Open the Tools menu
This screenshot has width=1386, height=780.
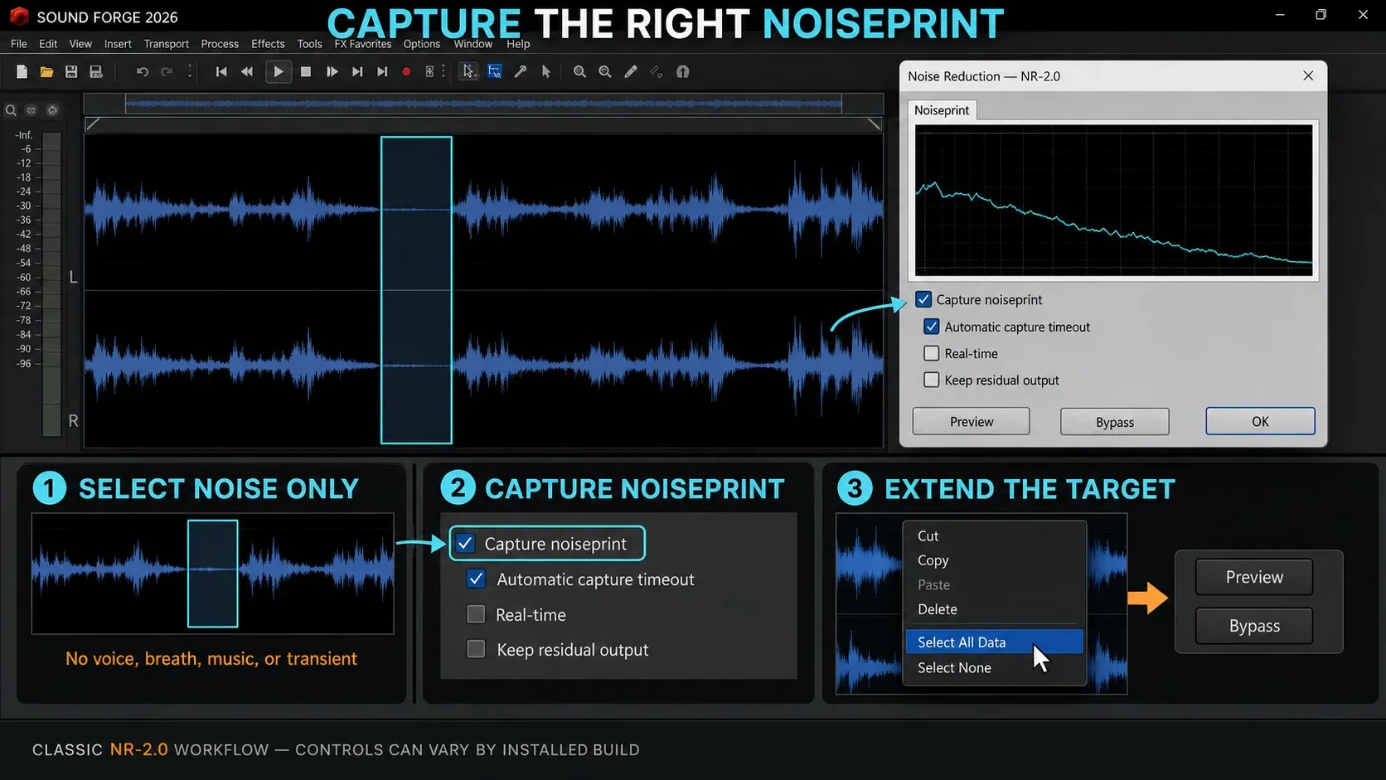tap(309, 44)
